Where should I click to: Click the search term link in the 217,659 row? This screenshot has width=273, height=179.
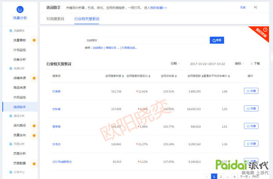pos(56,109)
